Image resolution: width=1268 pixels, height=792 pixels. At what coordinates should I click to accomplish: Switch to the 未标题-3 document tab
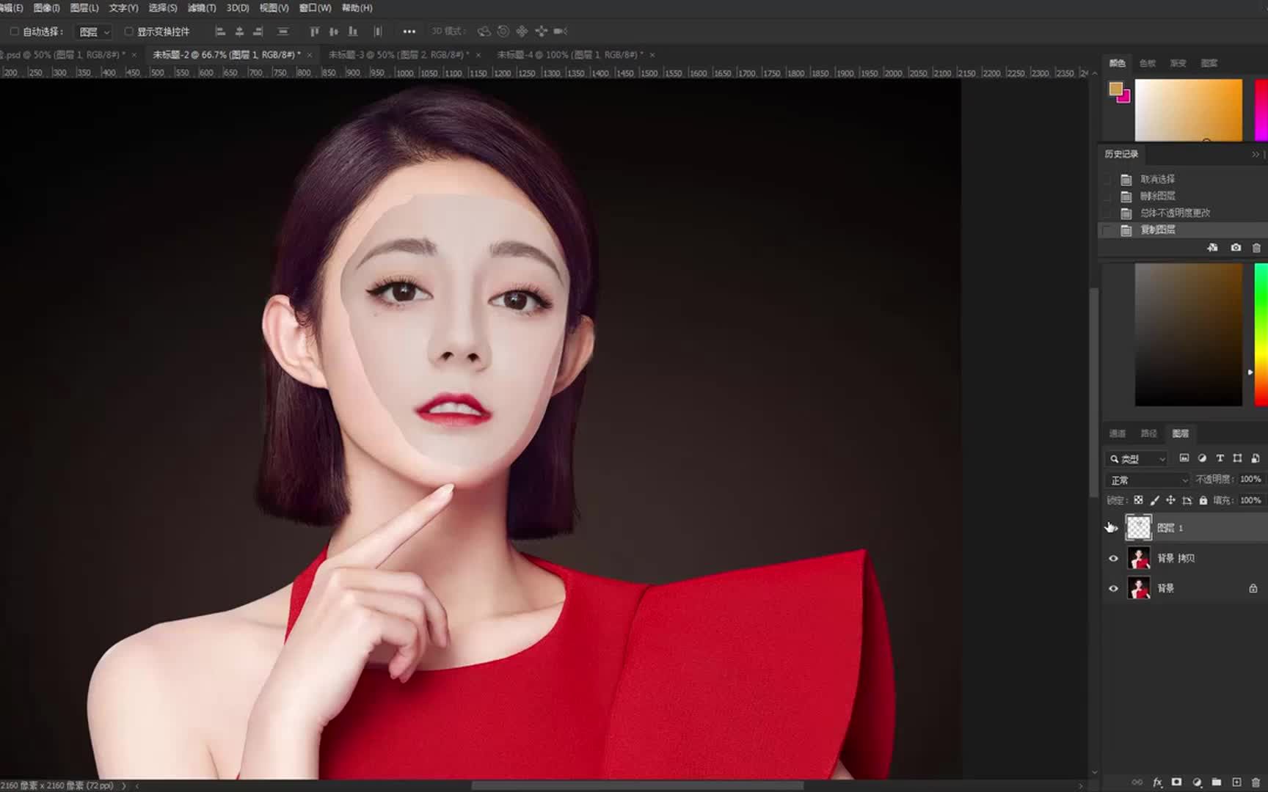[398, 55]
